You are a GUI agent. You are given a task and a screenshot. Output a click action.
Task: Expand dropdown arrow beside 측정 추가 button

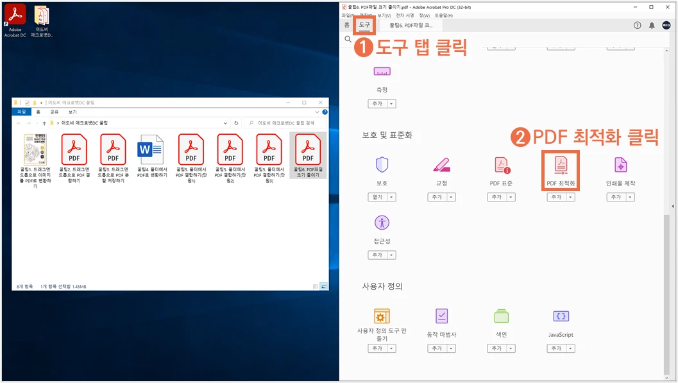coord(391,104)
